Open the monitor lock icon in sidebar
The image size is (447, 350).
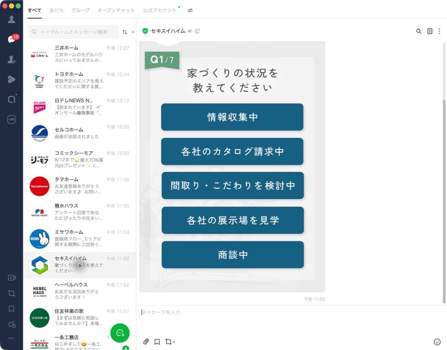click(x=12, y=324)
